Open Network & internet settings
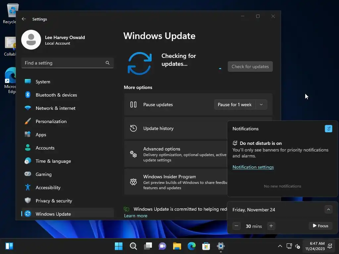The height and width of the screenshot is (254, 339). (x=68, y=108)
